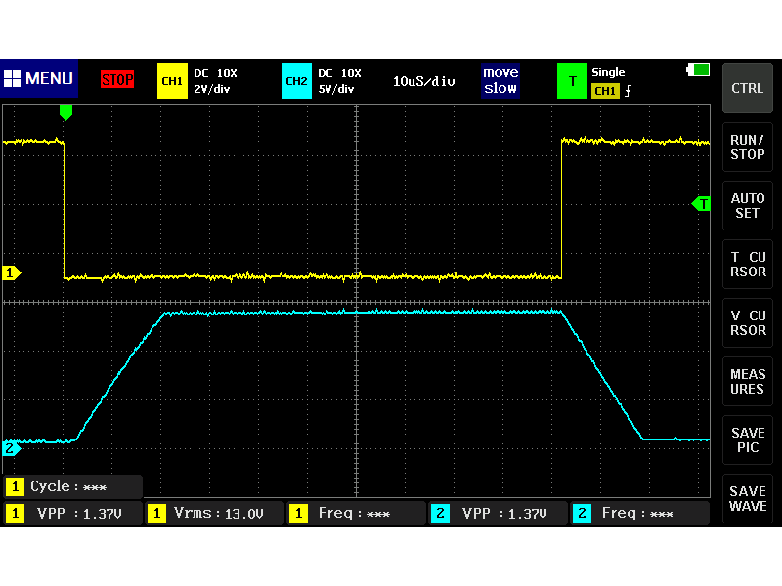Screen dimensions: 782x586
Task: Select the trigger level T marker on right edge
Action: 701,203
